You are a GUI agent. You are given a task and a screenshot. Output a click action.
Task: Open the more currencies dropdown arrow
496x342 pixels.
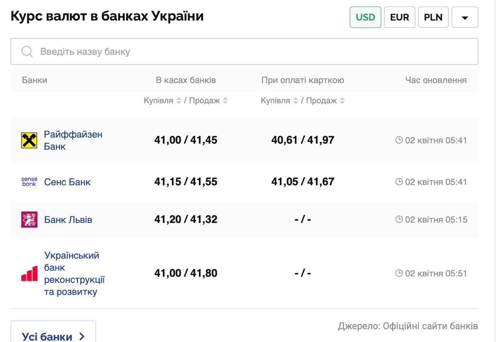[x=465, y=17]
